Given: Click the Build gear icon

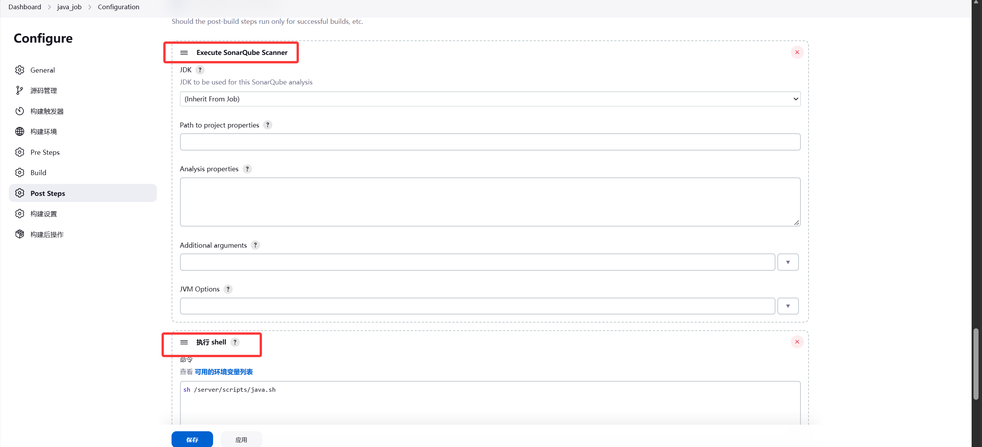Looking at the screenshot, I should [x=20, y=172].
